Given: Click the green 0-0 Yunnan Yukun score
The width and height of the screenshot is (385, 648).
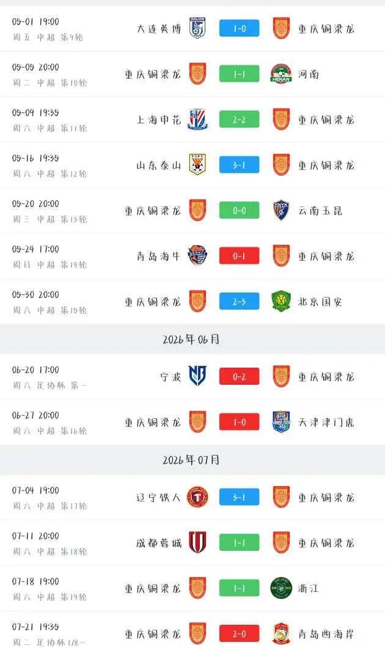Looking at the screenshot, I should [240, 210].
